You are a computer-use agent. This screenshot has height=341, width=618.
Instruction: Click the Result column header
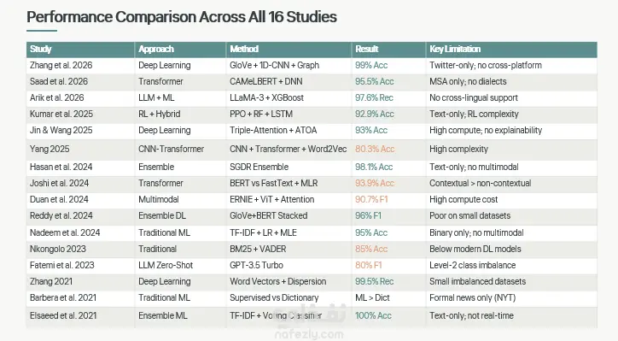click(x=366, y=49)
